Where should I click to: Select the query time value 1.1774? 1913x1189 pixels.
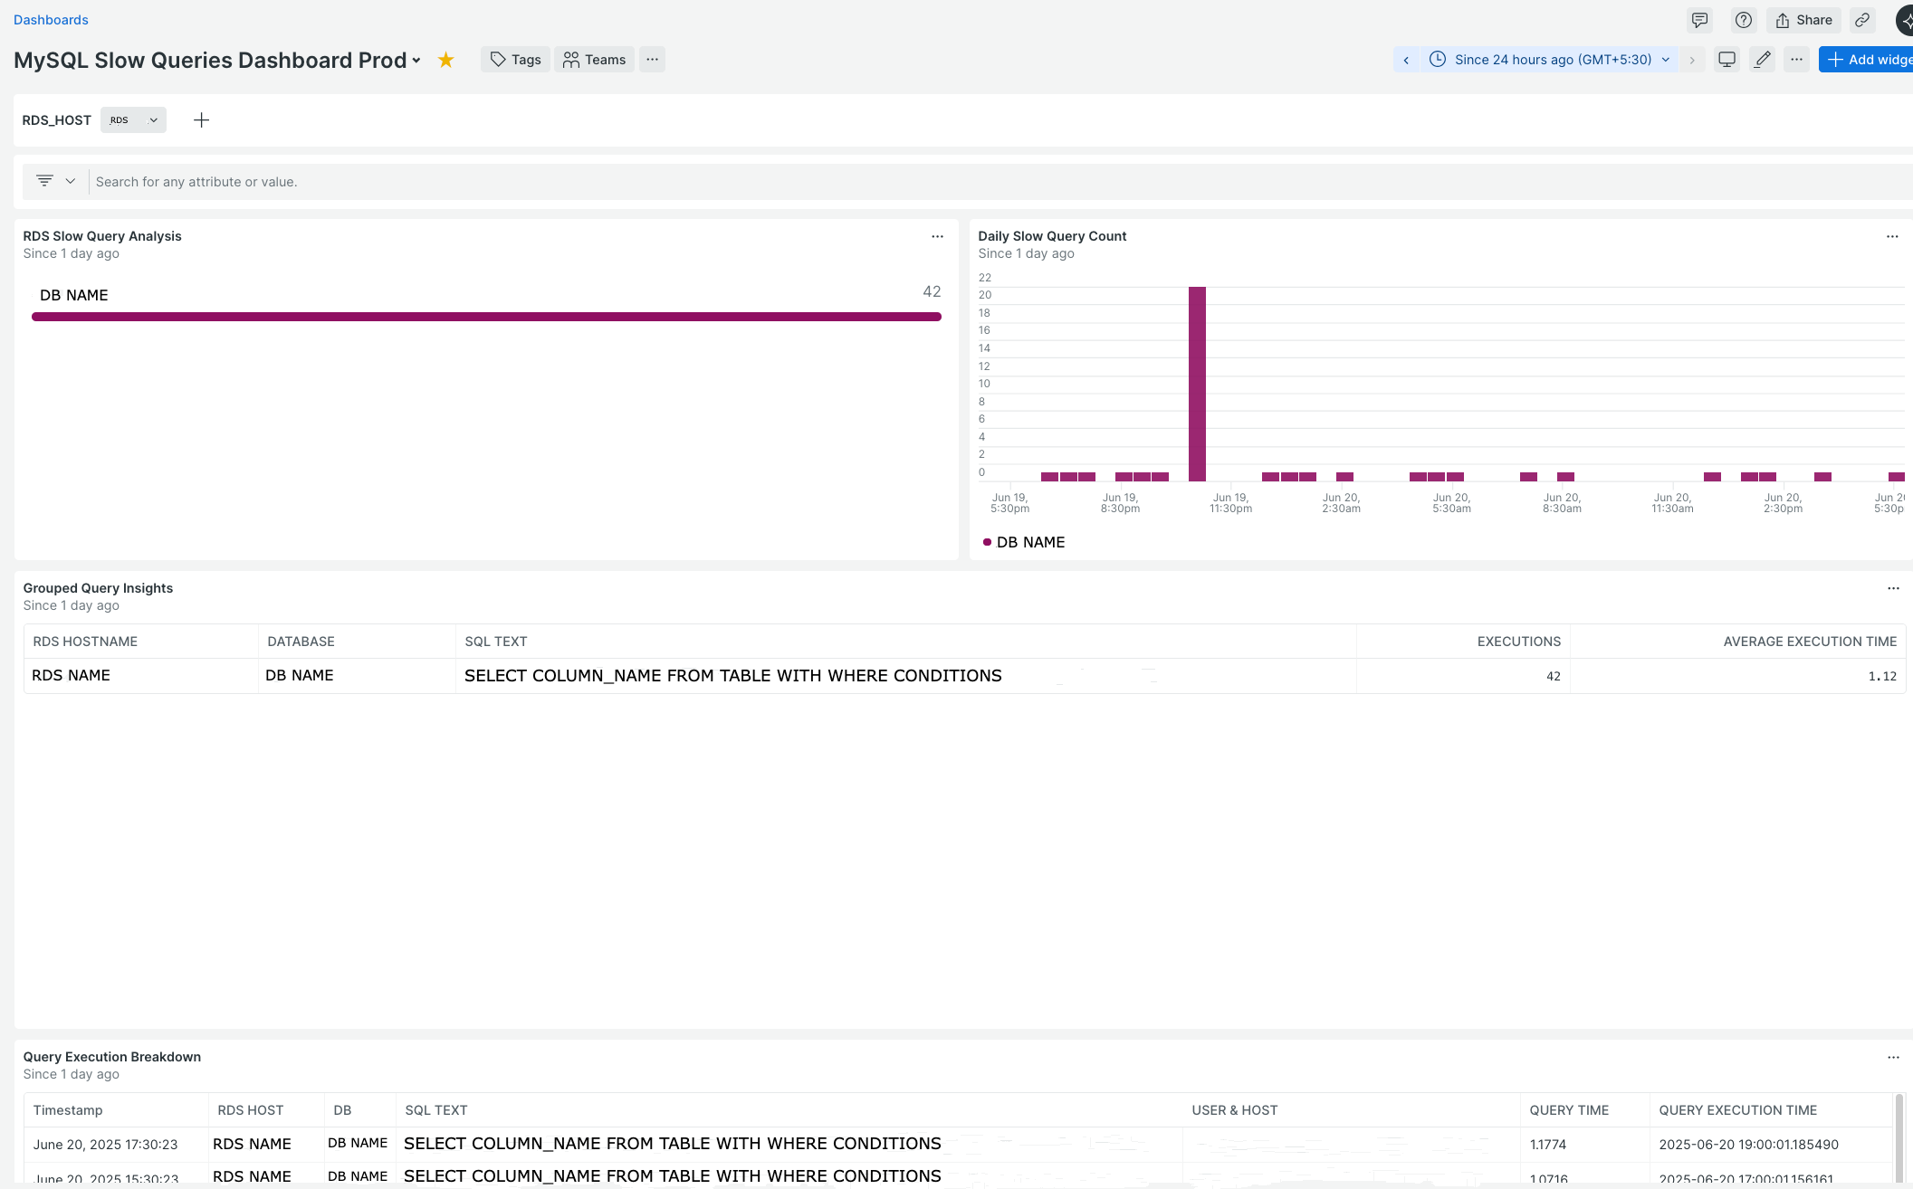pos(1547,1145)
